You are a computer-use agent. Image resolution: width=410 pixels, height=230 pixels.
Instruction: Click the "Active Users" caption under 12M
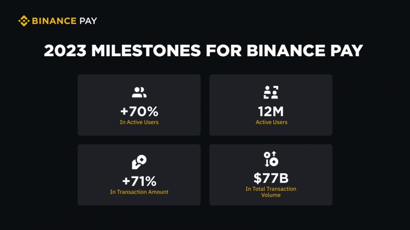[271, 122]
